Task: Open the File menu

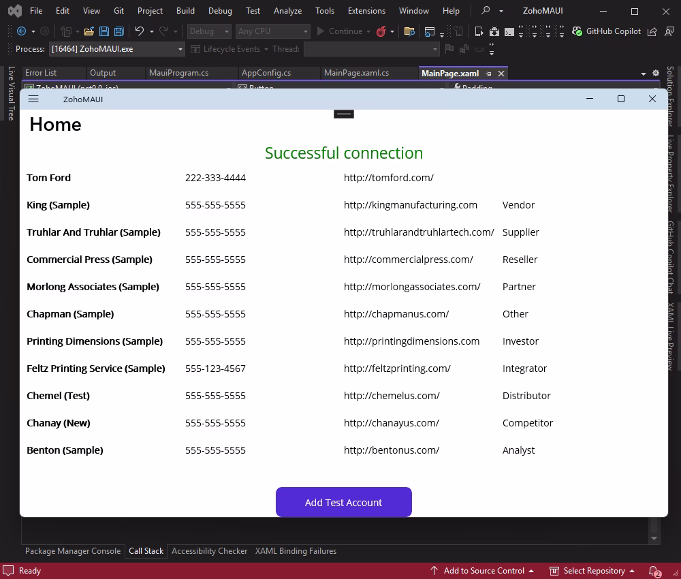Action: [x=36, y=11]
